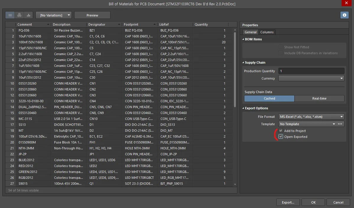354x208 pixels.
Task: Open the File Format dropdown
Action: [341, 116]
